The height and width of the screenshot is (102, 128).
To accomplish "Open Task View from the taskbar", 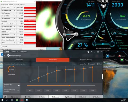I will (12, 100).
